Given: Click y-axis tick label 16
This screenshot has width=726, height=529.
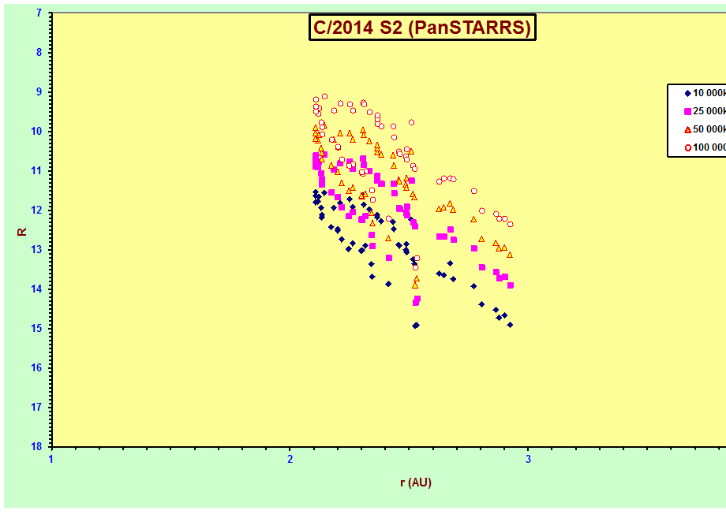Looking at the screenshot, I should [36, 368].
